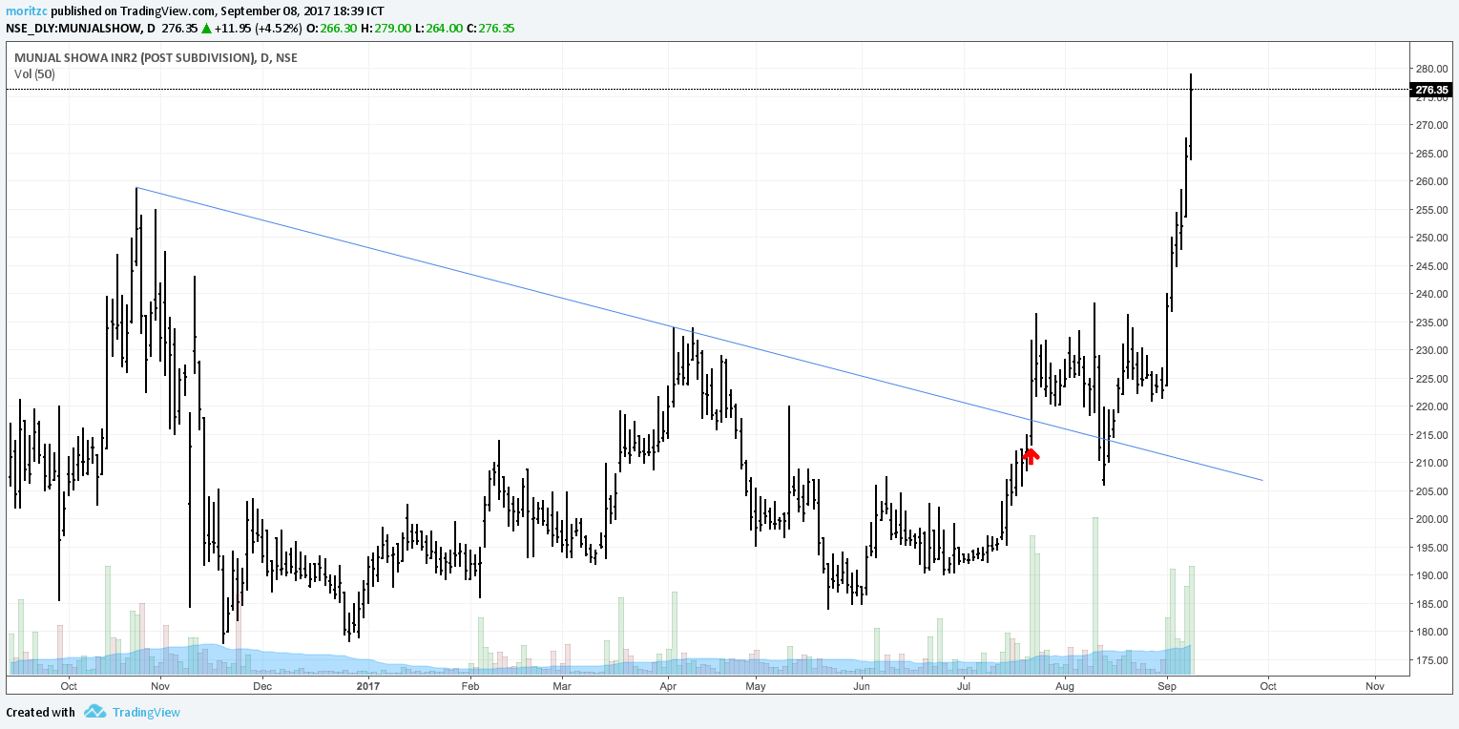Open the TradingView homepage link
1459x729 pixels.
[148, 711]
